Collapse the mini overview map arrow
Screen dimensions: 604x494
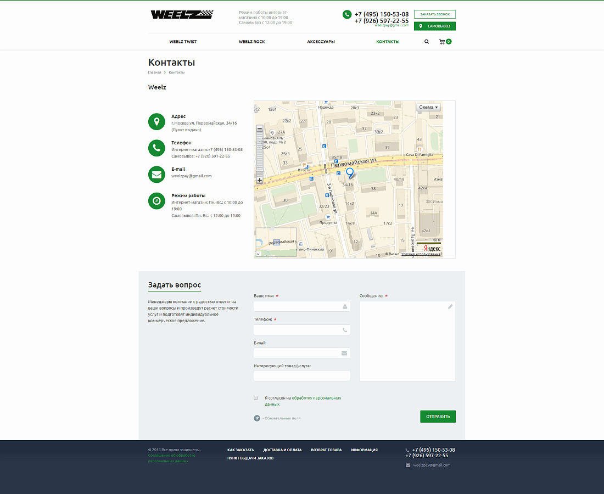[x=259, y=254]
